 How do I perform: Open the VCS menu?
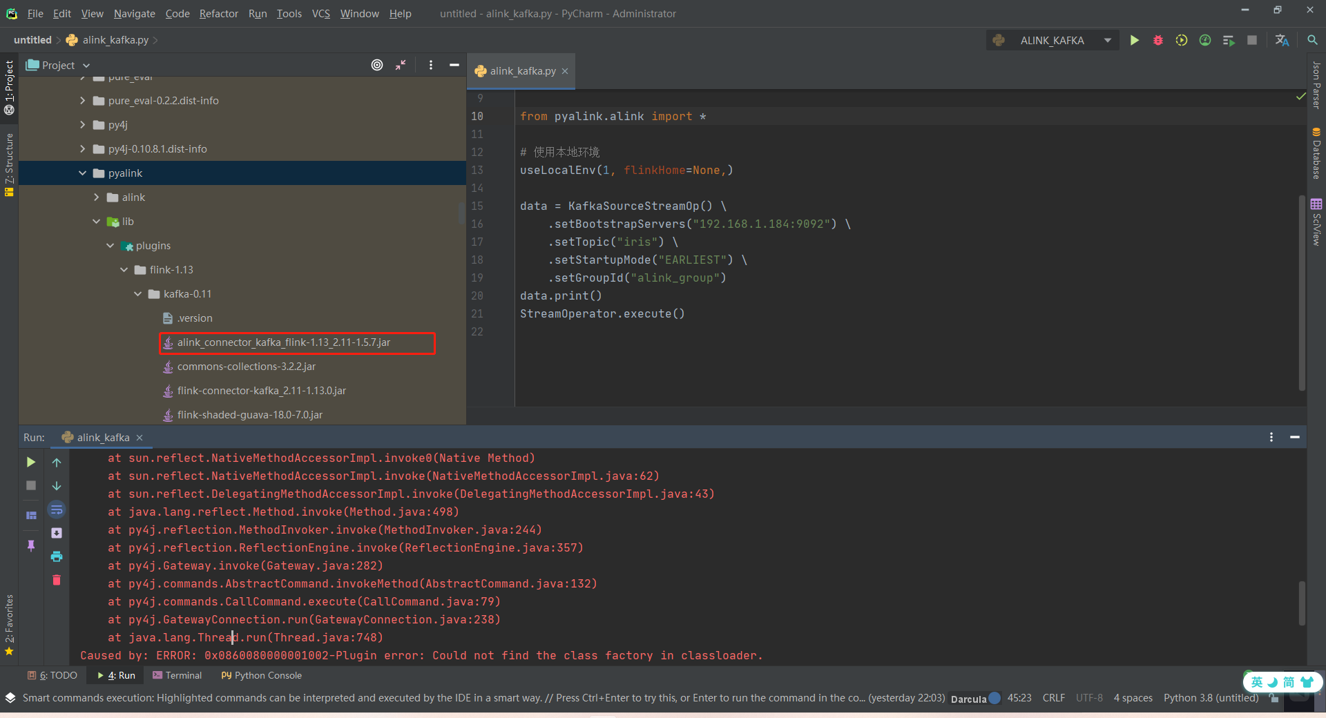tap(320, 13)
